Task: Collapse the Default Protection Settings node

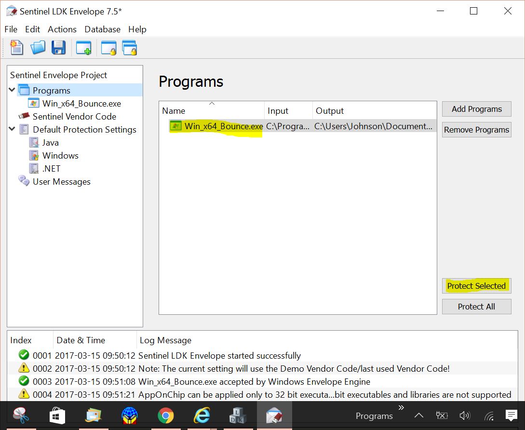Action: [12, 129]
